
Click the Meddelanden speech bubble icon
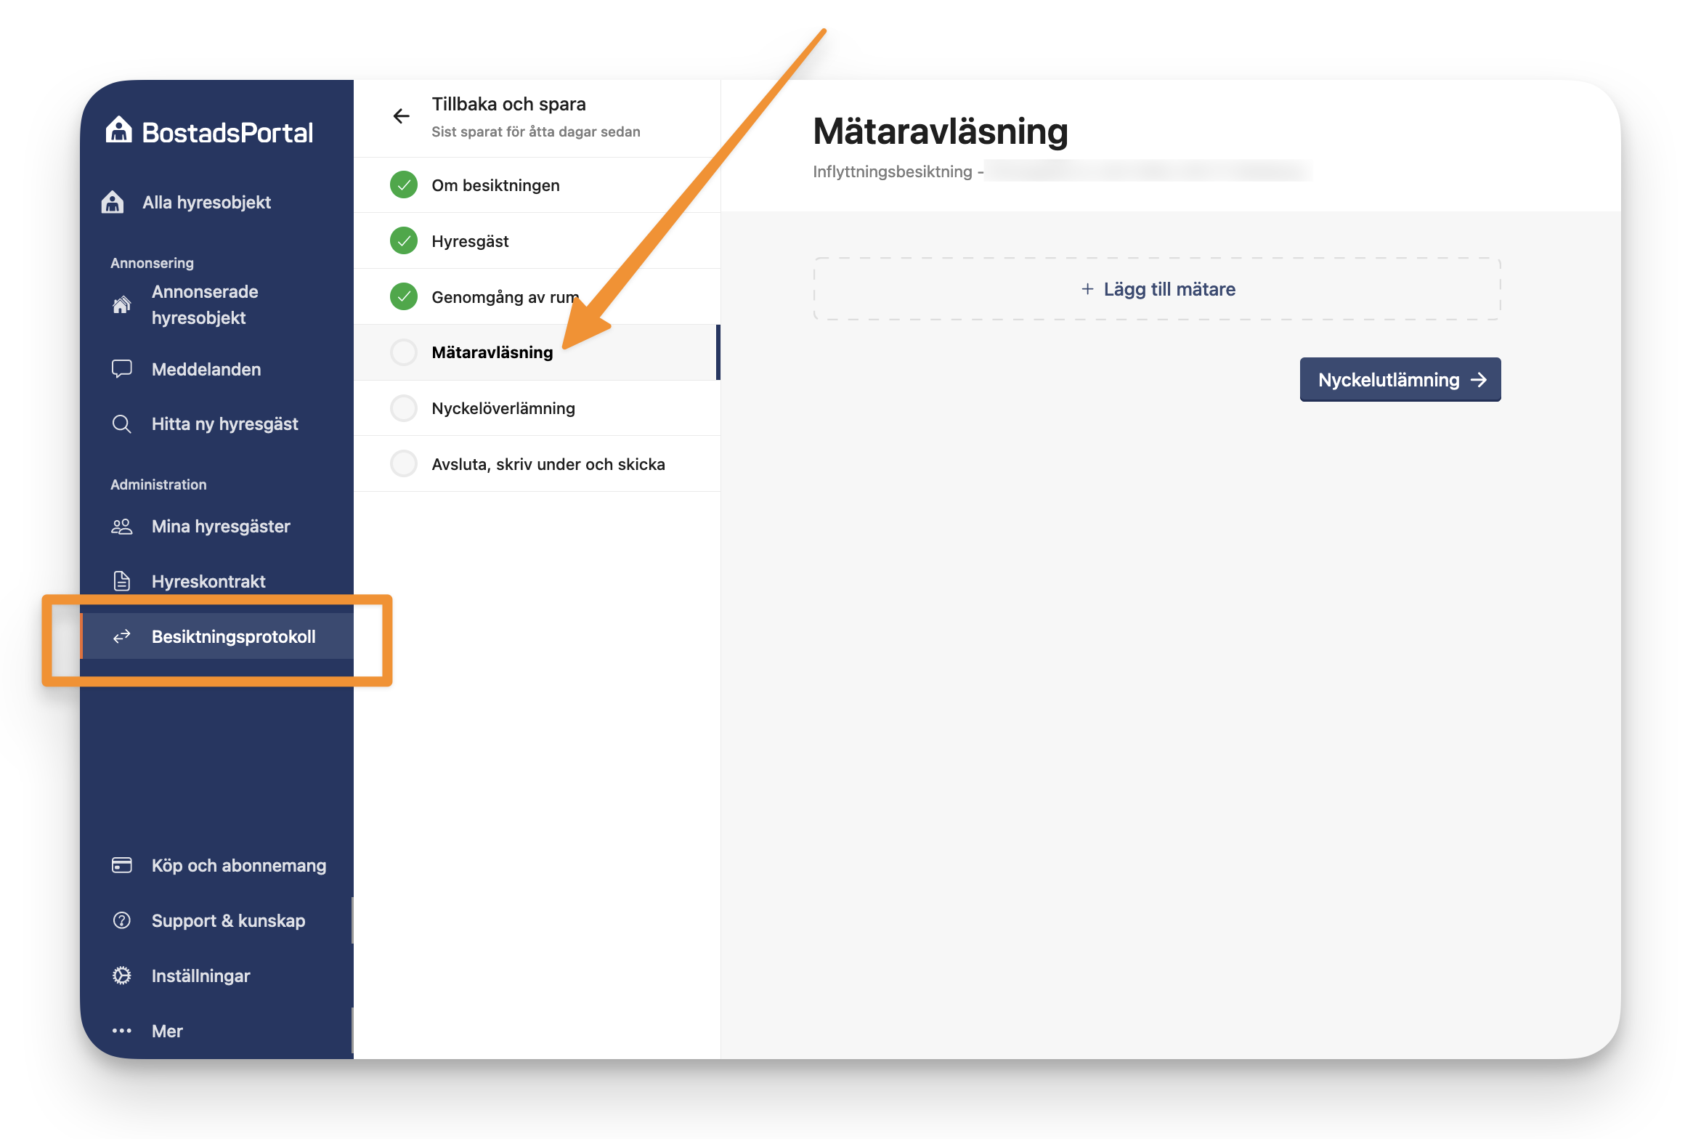[x=121, y=369]
